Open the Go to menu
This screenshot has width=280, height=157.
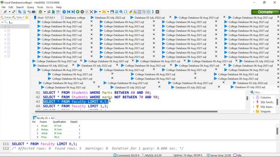click(x=49, y=7)
